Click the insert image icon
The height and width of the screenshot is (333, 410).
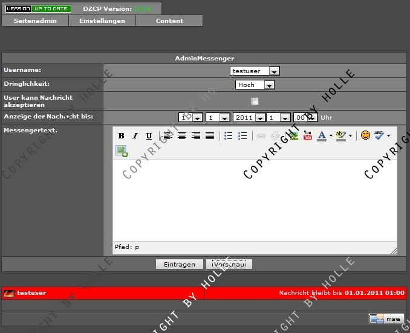[294, 135]
